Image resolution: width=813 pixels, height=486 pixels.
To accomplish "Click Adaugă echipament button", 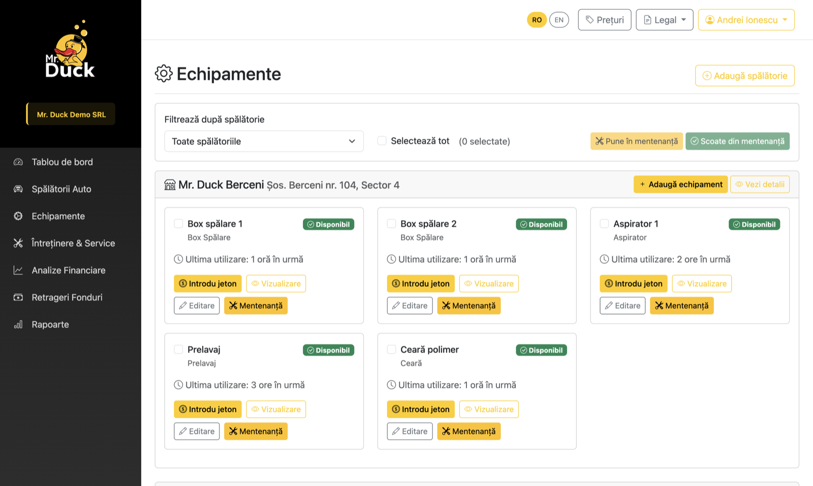I will coord(680,184).
